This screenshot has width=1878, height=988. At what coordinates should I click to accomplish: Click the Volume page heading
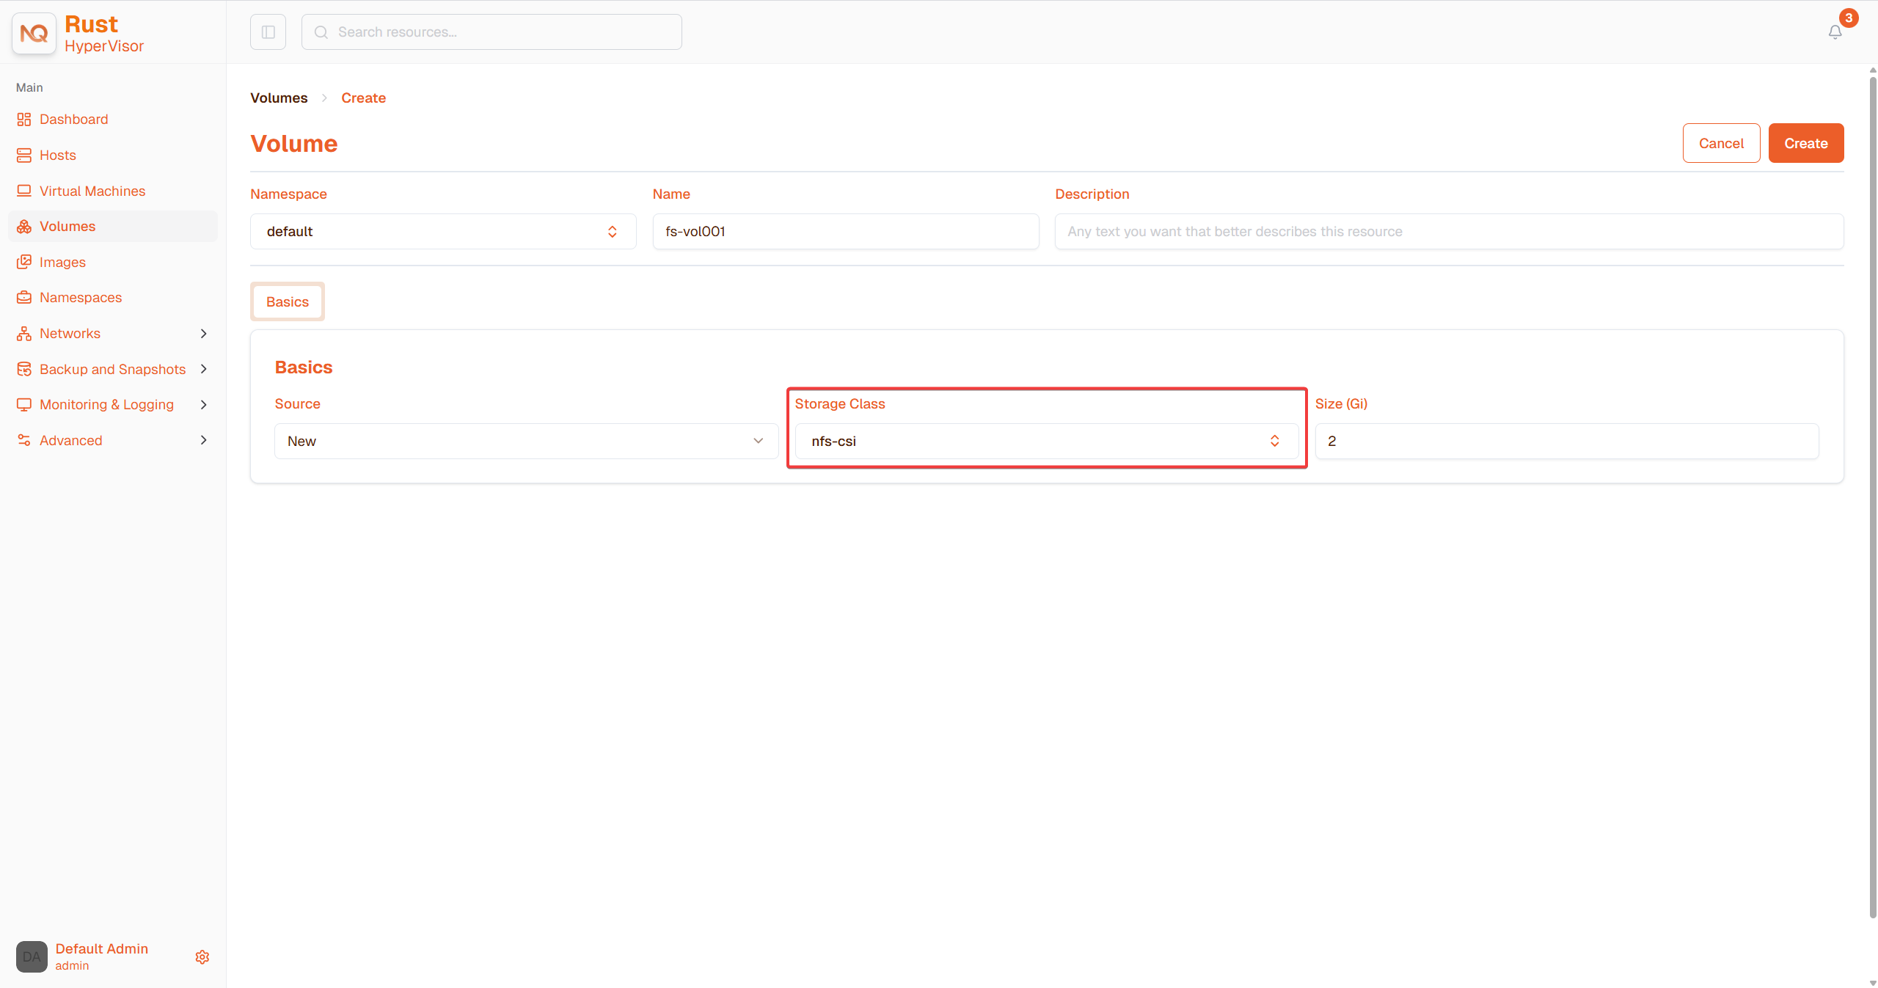294,144
